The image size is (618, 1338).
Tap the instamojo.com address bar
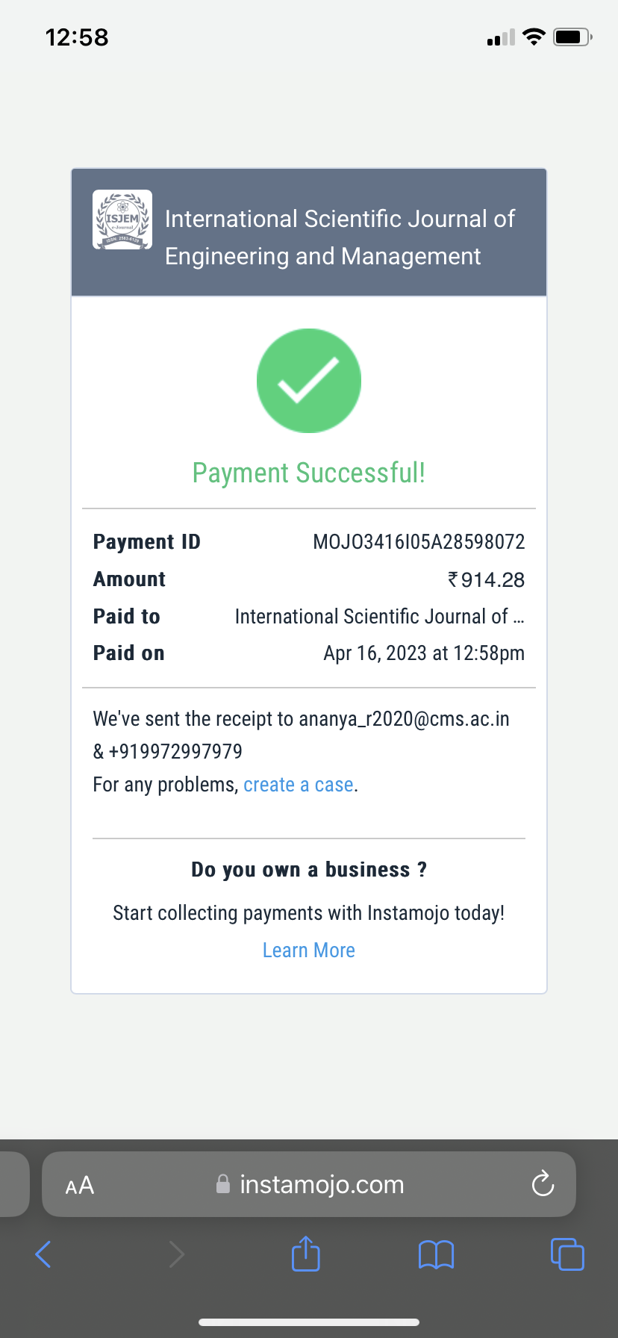click(x=321, y=1184)
